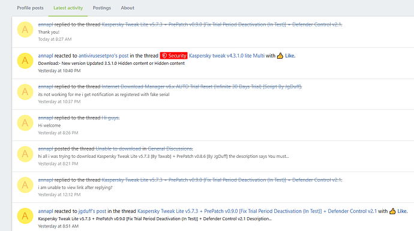Viewport: 414px width, 231px height.
Task: Select the Latest activity tab
Action: click(68, 8)
